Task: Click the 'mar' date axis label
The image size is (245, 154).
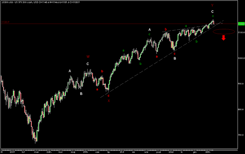Action: 36,152
